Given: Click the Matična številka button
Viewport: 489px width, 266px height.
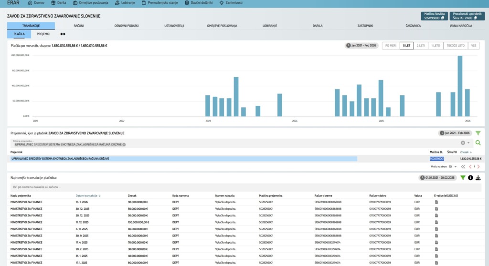Looking at the screenshot, I should coord(434,16).
